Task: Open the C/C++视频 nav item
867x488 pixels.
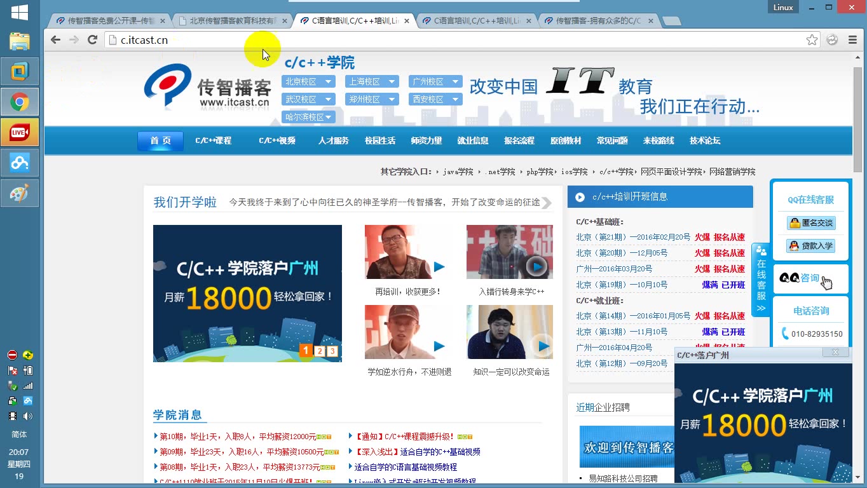Action: 277,140
